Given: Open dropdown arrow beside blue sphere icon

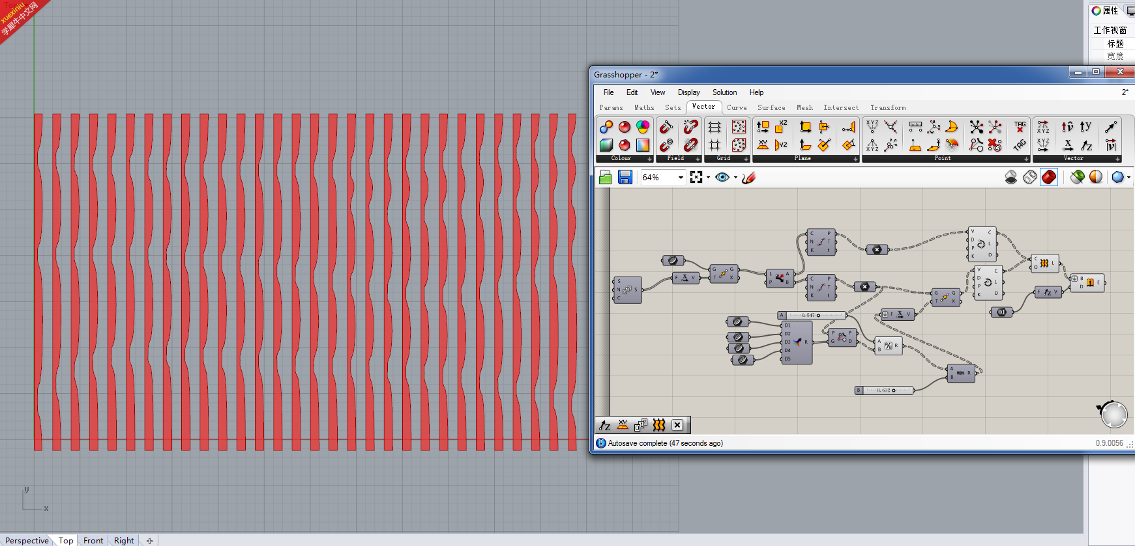Looking at the screenshot, I should (1129, 177).
